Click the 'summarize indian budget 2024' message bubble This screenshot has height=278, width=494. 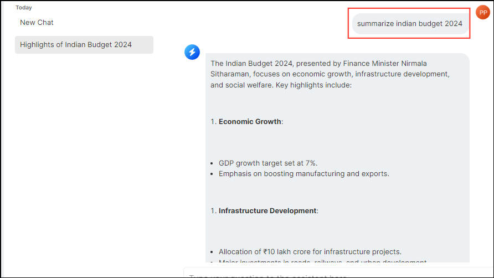pos(409,24)
